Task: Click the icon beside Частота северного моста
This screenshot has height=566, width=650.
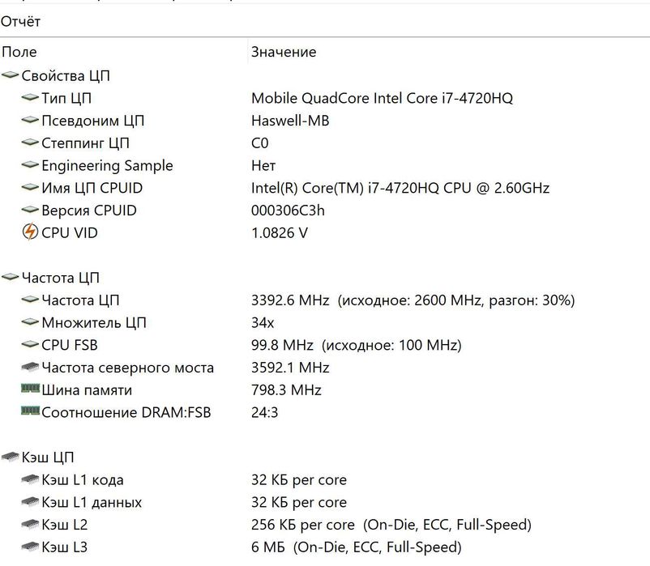Action: pyautogui.click(x=30, y=368)
